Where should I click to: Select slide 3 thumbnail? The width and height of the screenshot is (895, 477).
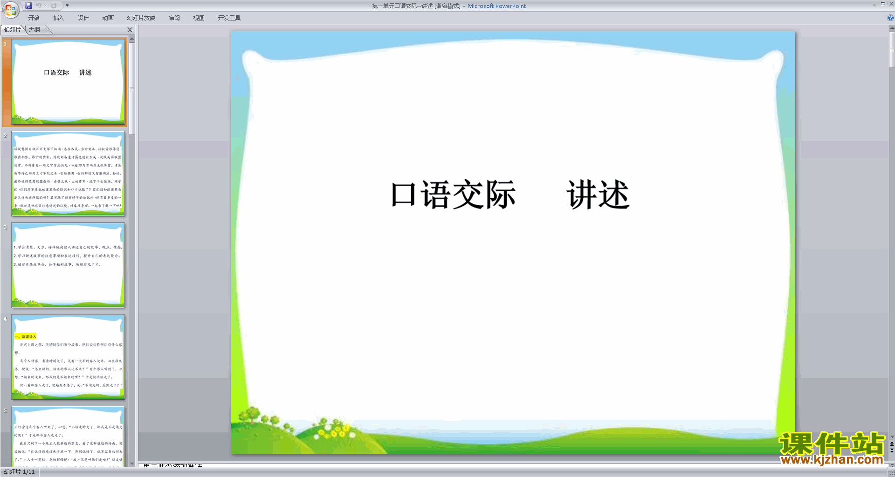(x=68, y=265)
